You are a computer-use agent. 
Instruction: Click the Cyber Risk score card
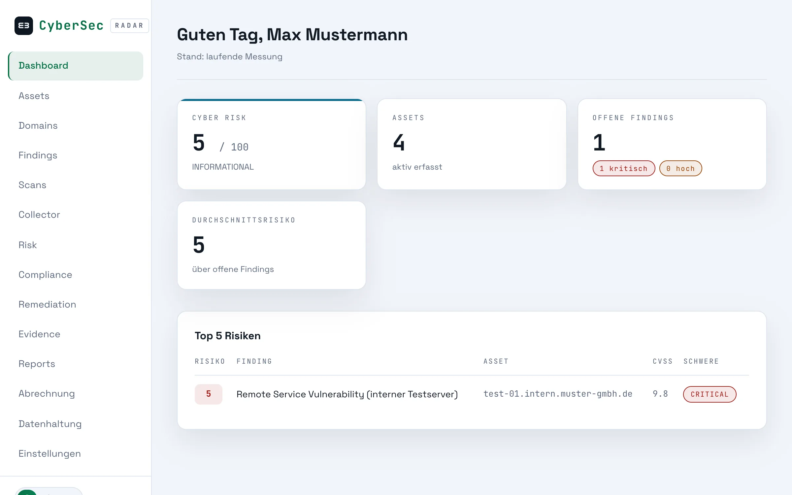coord(272,144)
